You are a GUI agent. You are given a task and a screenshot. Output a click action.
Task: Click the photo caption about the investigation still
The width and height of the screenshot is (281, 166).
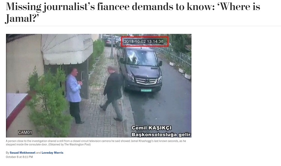pyautogui.click(x=96, y=142)
